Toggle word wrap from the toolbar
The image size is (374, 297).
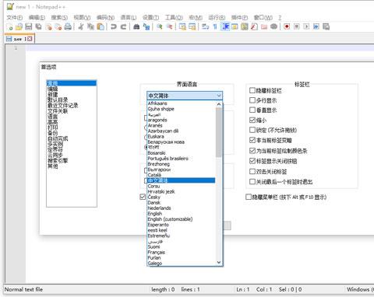tap(206, 26)
